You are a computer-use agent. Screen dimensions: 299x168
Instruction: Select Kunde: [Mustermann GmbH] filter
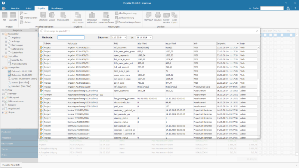tap(24, 79)
